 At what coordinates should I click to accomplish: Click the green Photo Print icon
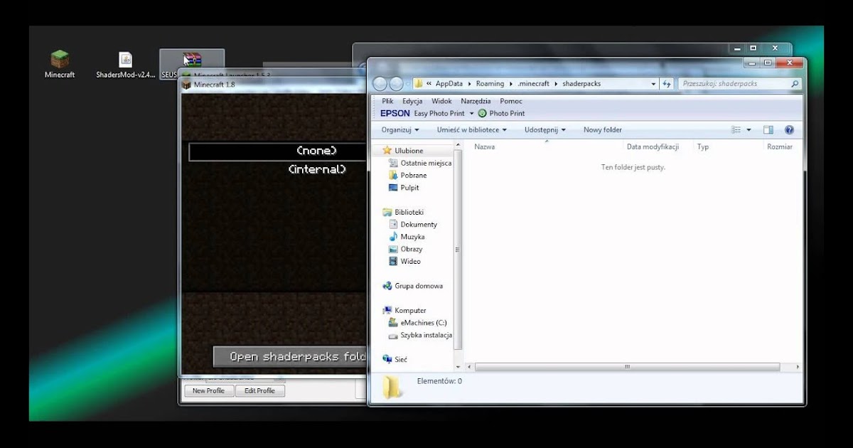pyautogui.click(x=483, y=114)
